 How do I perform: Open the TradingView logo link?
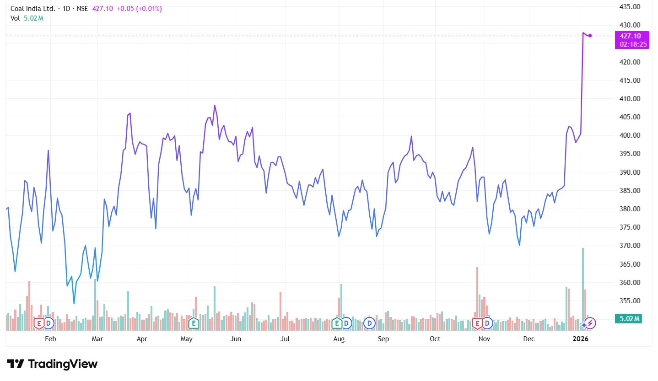[53, 364]
